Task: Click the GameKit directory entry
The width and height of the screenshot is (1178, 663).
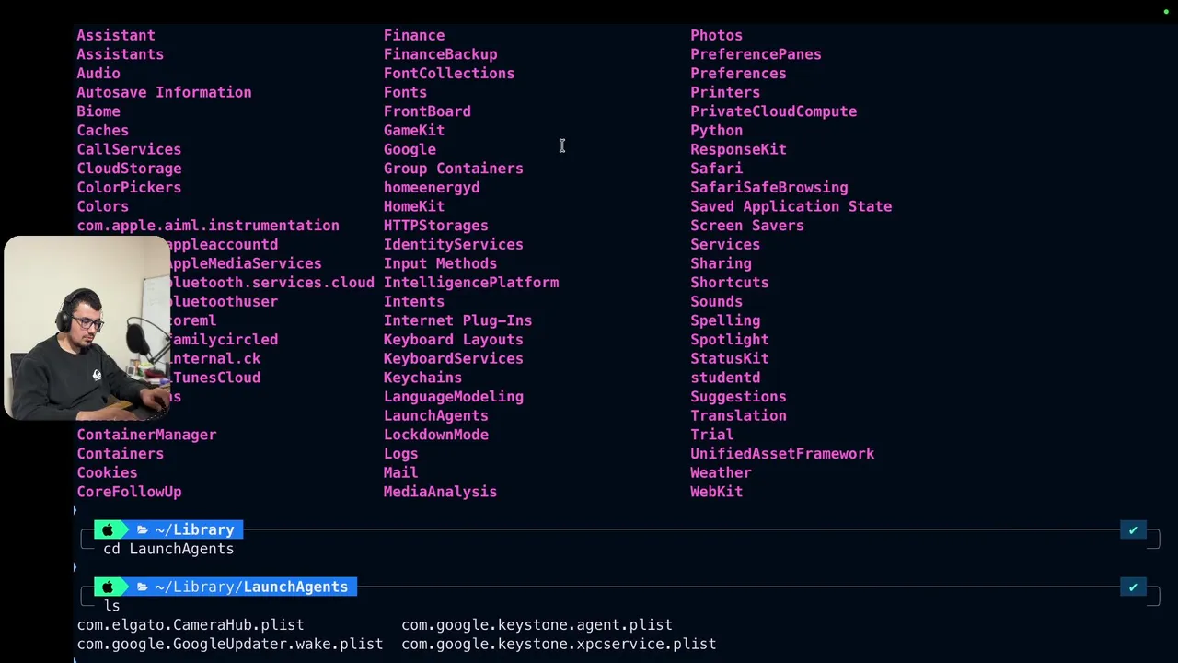Action: tap(414, 131)
